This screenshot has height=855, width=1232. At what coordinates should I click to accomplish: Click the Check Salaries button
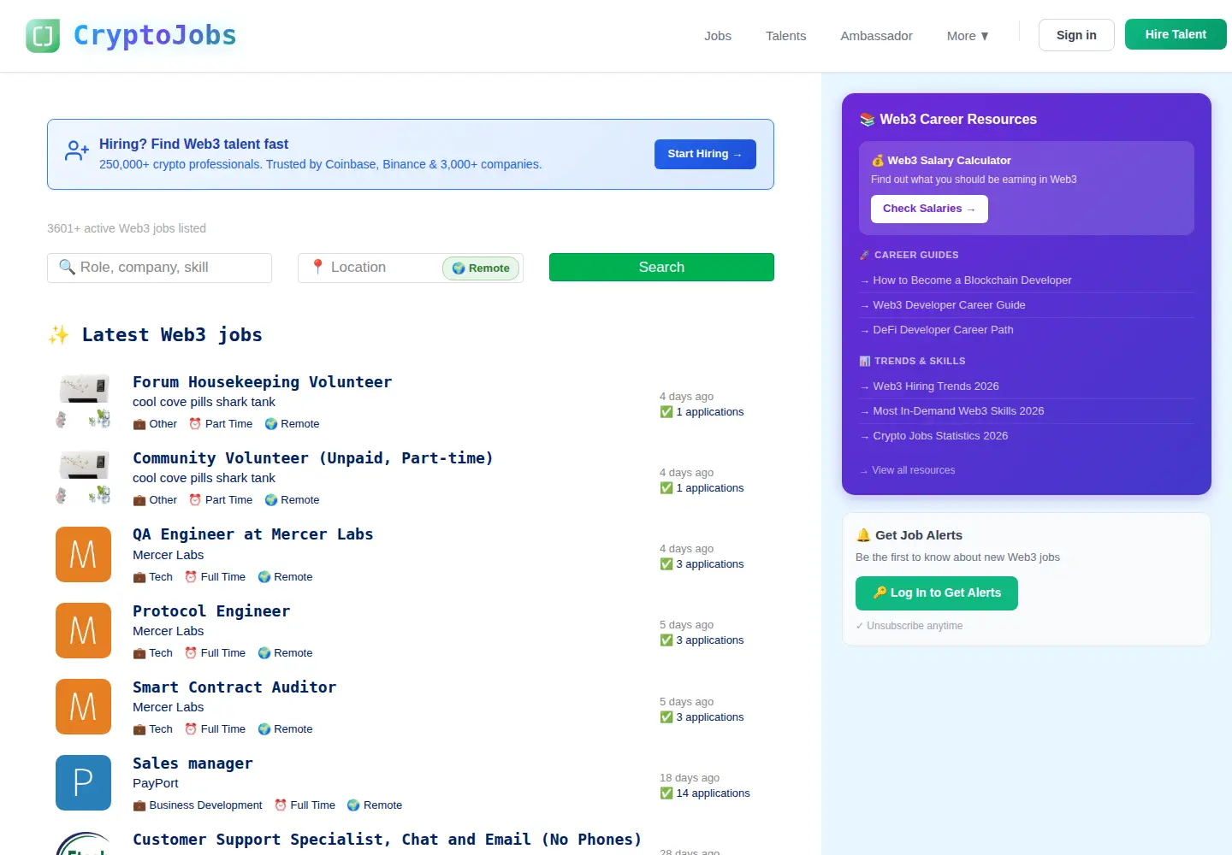(929, 209)
